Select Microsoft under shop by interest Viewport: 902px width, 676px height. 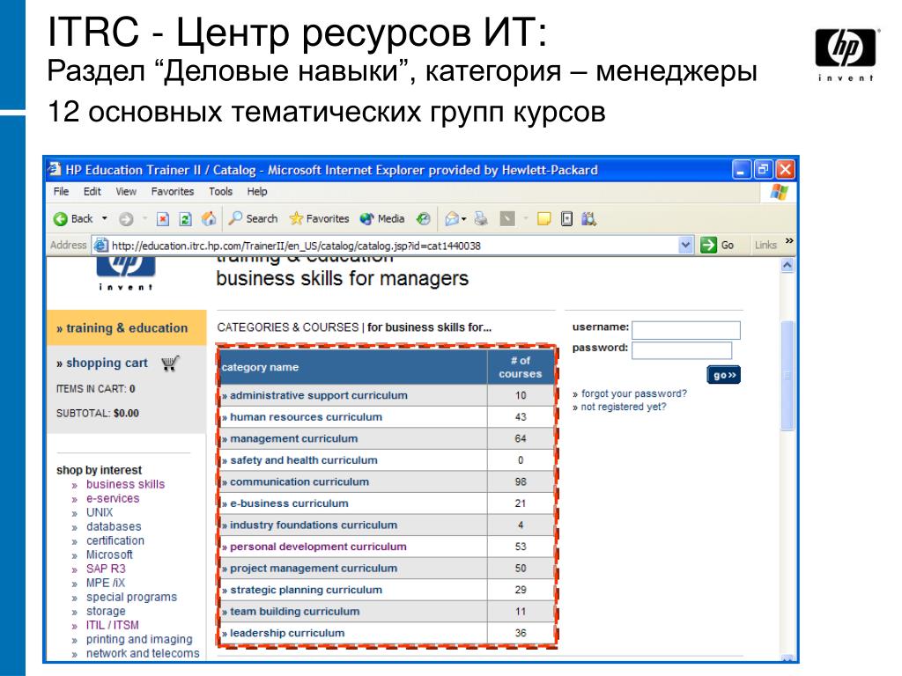109,555
